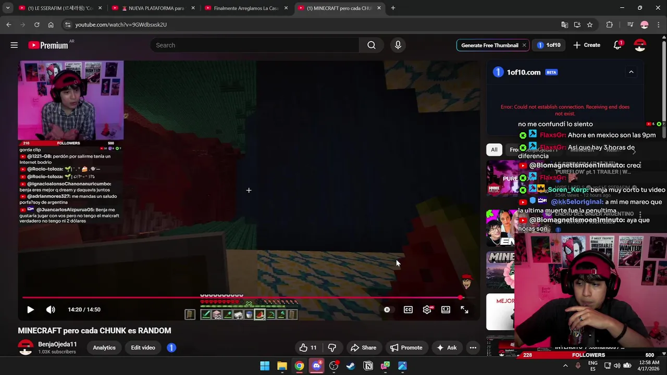Like the video with thumbs up

[308, 347]
